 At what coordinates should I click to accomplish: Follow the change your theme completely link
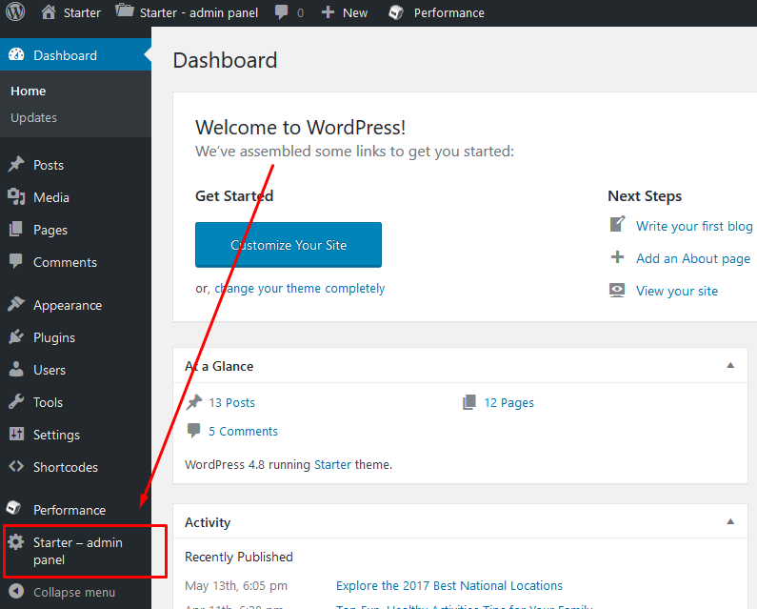click(x=299, y=288)
